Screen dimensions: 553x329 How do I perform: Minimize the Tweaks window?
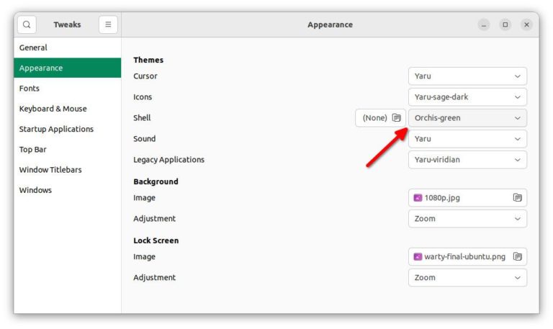(484, 24)
